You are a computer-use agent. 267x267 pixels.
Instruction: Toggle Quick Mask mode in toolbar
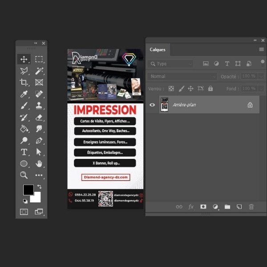24,212
